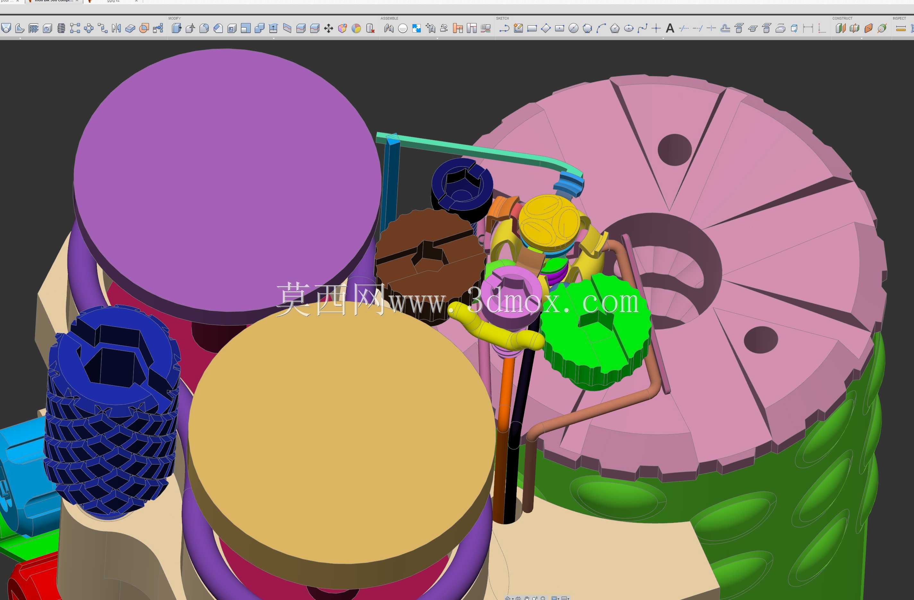
Task: Place a sketch Point
Action: point(656,28)
